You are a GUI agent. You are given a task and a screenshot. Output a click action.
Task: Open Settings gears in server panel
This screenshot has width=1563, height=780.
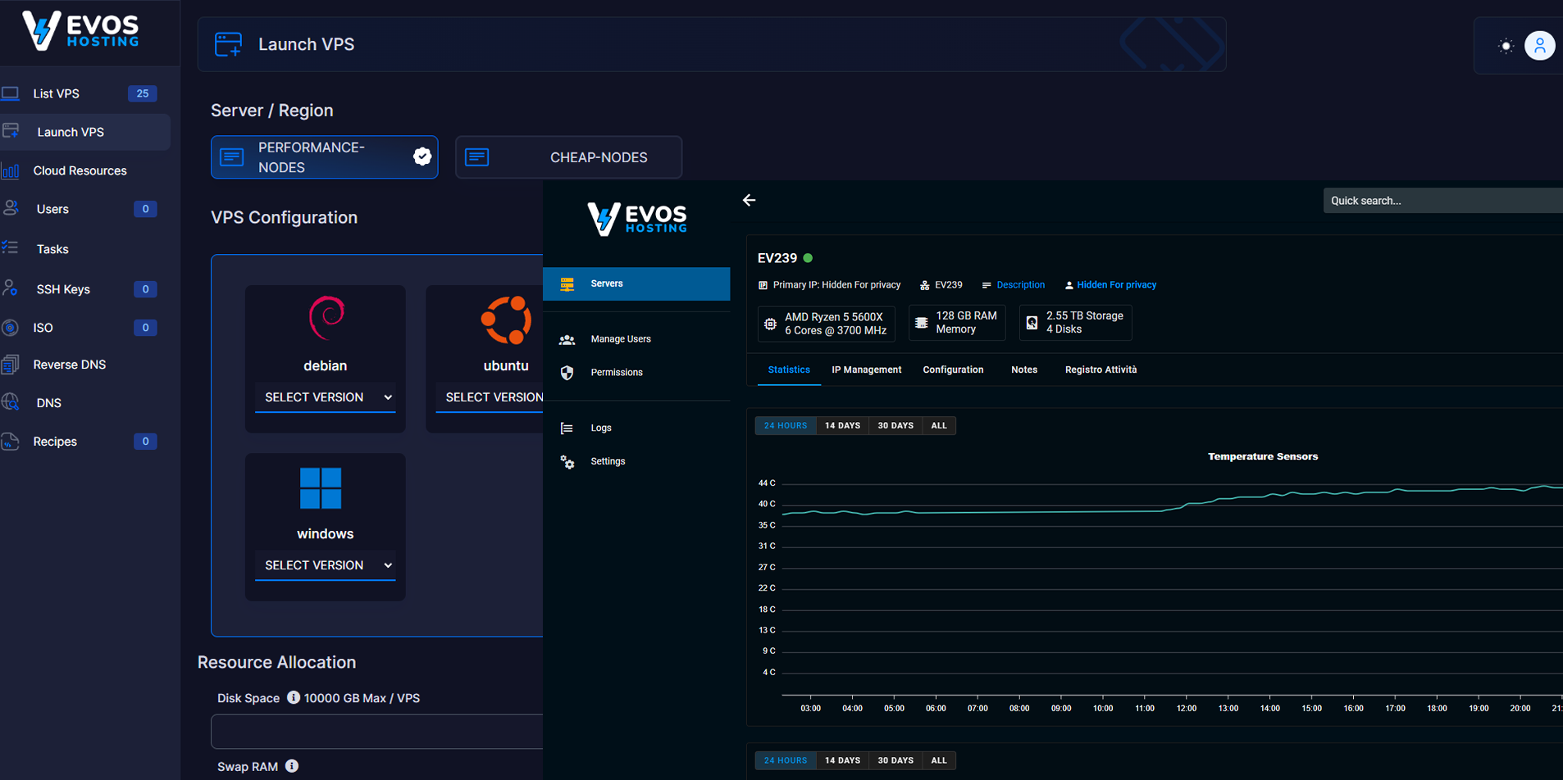coord(567,462)
